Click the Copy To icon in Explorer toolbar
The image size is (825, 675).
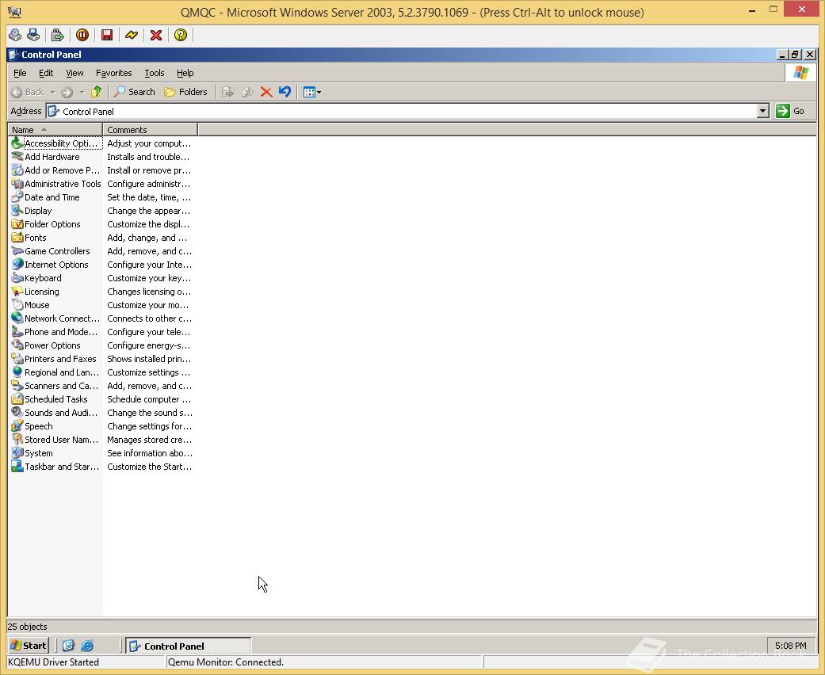point(246,92)
